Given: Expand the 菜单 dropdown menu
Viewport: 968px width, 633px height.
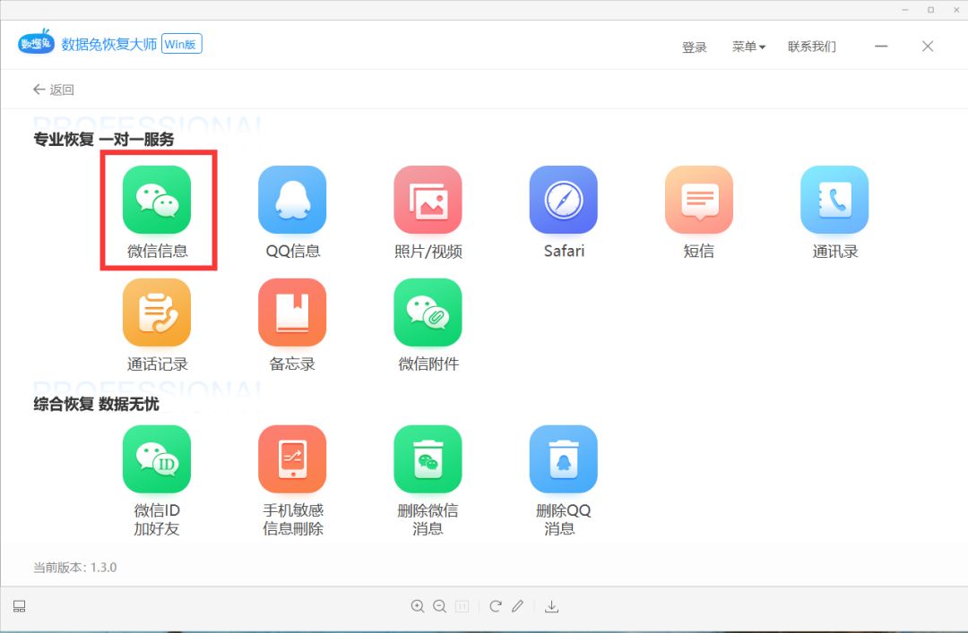Looking at the screenshot, I should pyautogui.click(x=748, y=47).
